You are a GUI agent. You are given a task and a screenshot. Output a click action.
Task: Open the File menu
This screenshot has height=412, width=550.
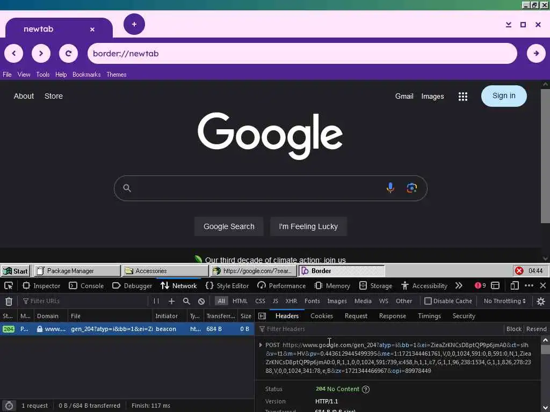7,74
